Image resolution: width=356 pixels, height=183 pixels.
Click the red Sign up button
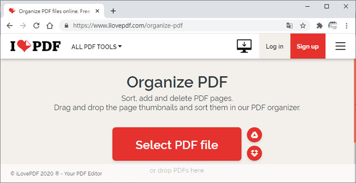[x=308, y=46]
